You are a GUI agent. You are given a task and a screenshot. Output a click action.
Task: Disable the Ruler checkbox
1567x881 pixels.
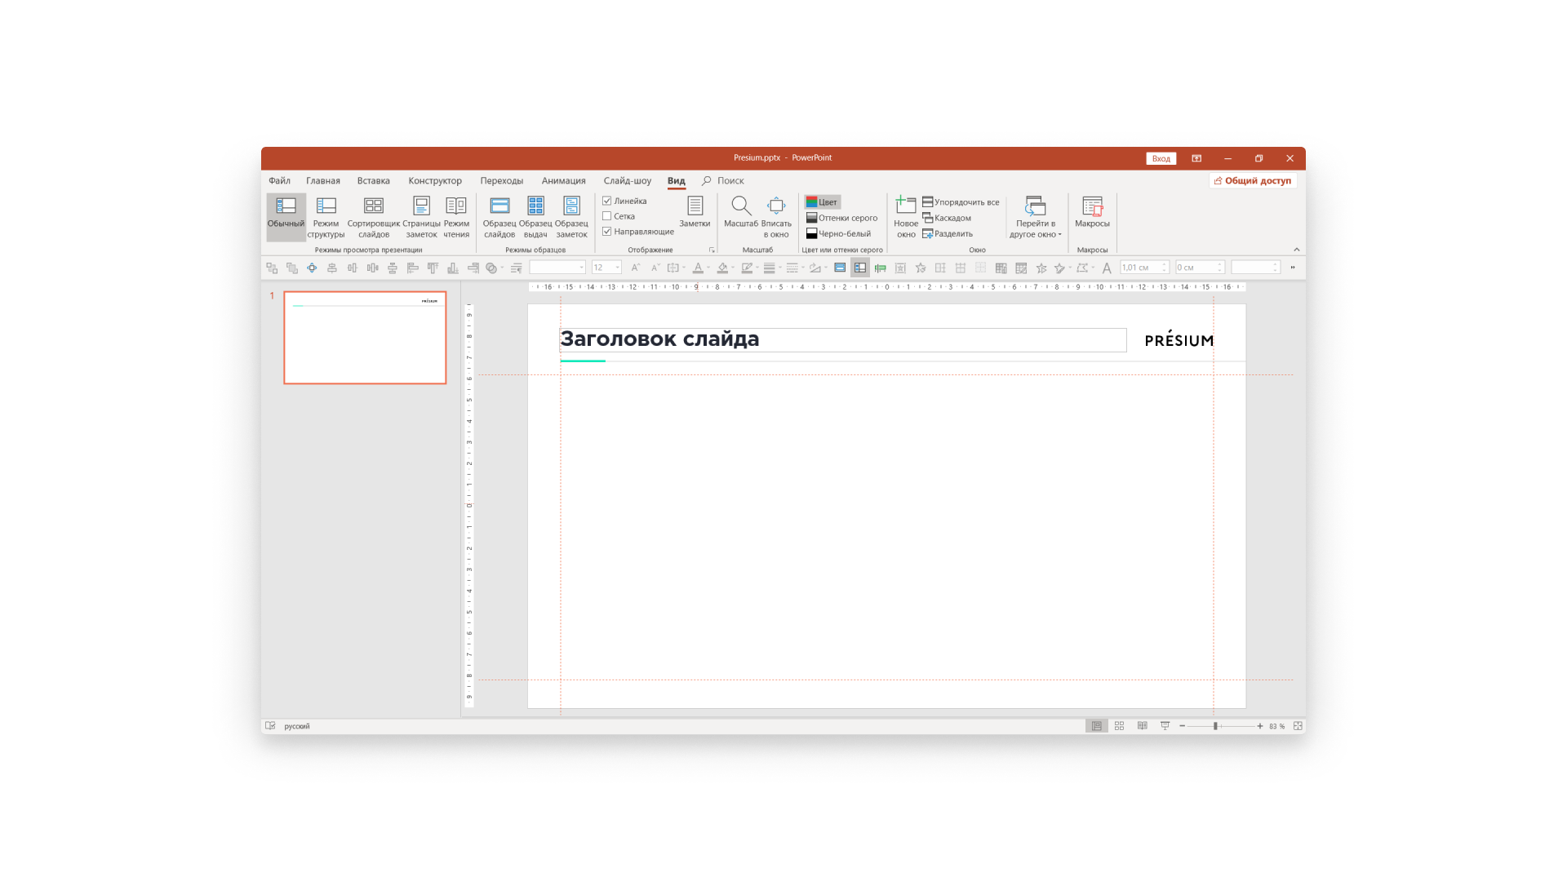point(607,201)
